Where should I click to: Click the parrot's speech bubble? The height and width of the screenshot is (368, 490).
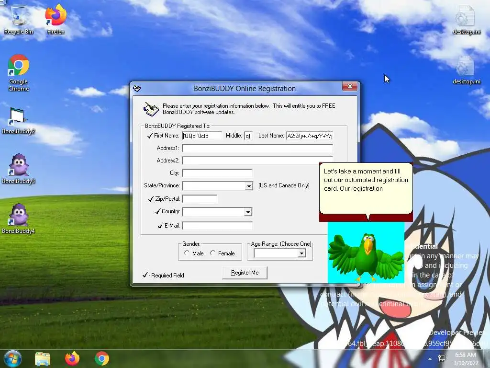(x=366, y=188)
